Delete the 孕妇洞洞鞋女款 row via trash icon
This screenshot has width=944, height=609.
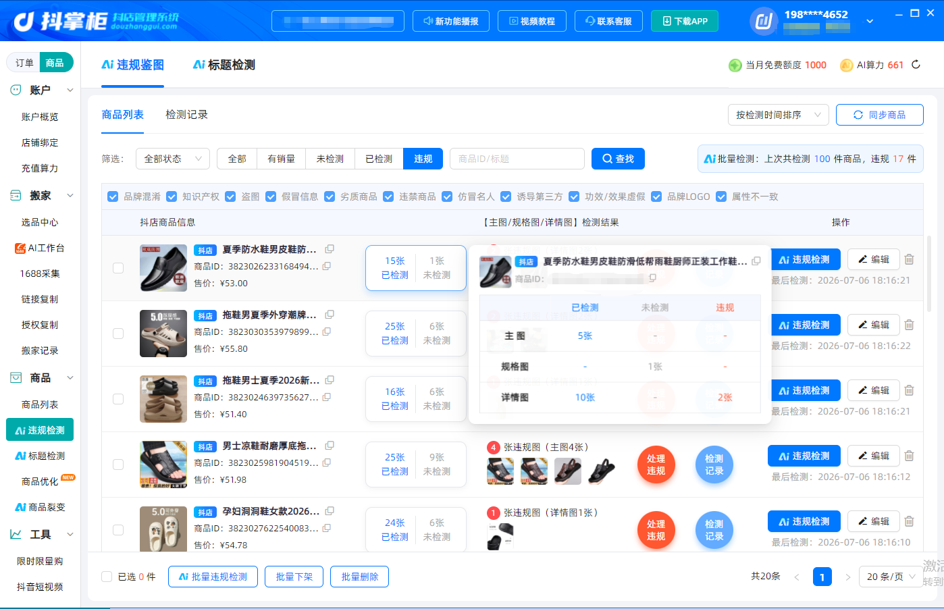[910, 521]
